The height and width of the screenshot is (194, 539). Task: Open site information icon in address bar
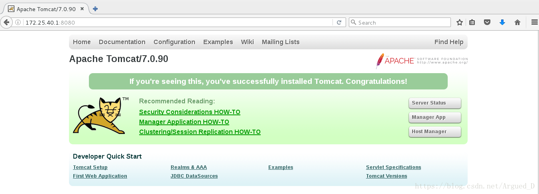[x=18, y=23]
